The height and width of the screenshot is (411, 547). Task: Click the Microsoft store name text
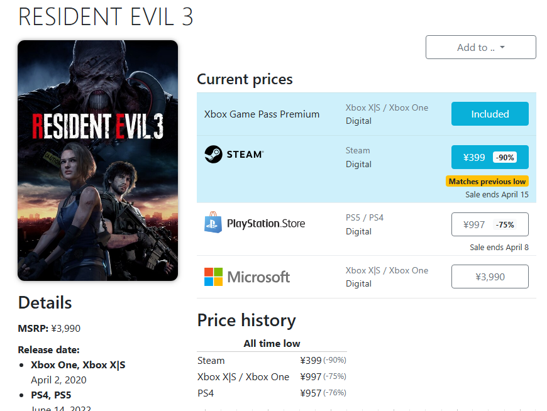point(258,277)
